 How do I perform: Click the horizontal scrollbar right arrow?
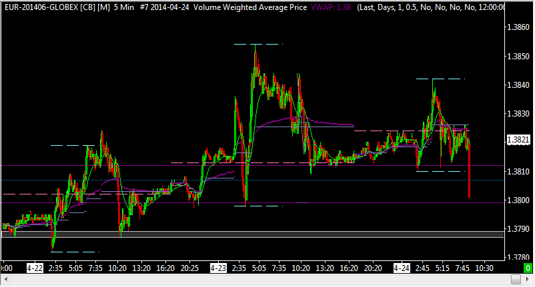[528, 280]
